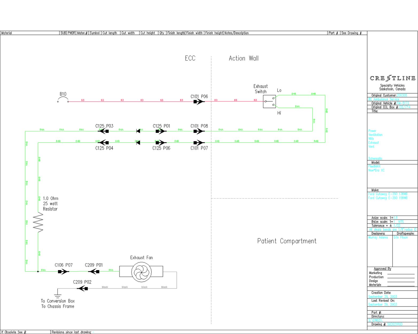Select the C101 P06 connector arrow
The image size is (418, 334).
[x=199, y=102]
